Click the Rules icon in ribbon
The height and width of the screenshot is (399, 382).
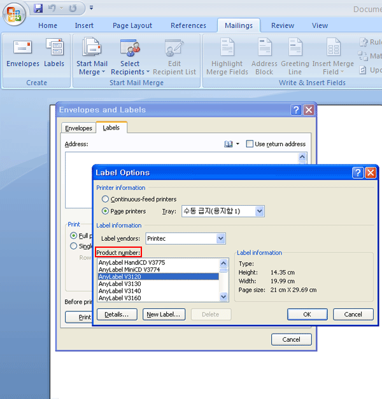[364, 42]
